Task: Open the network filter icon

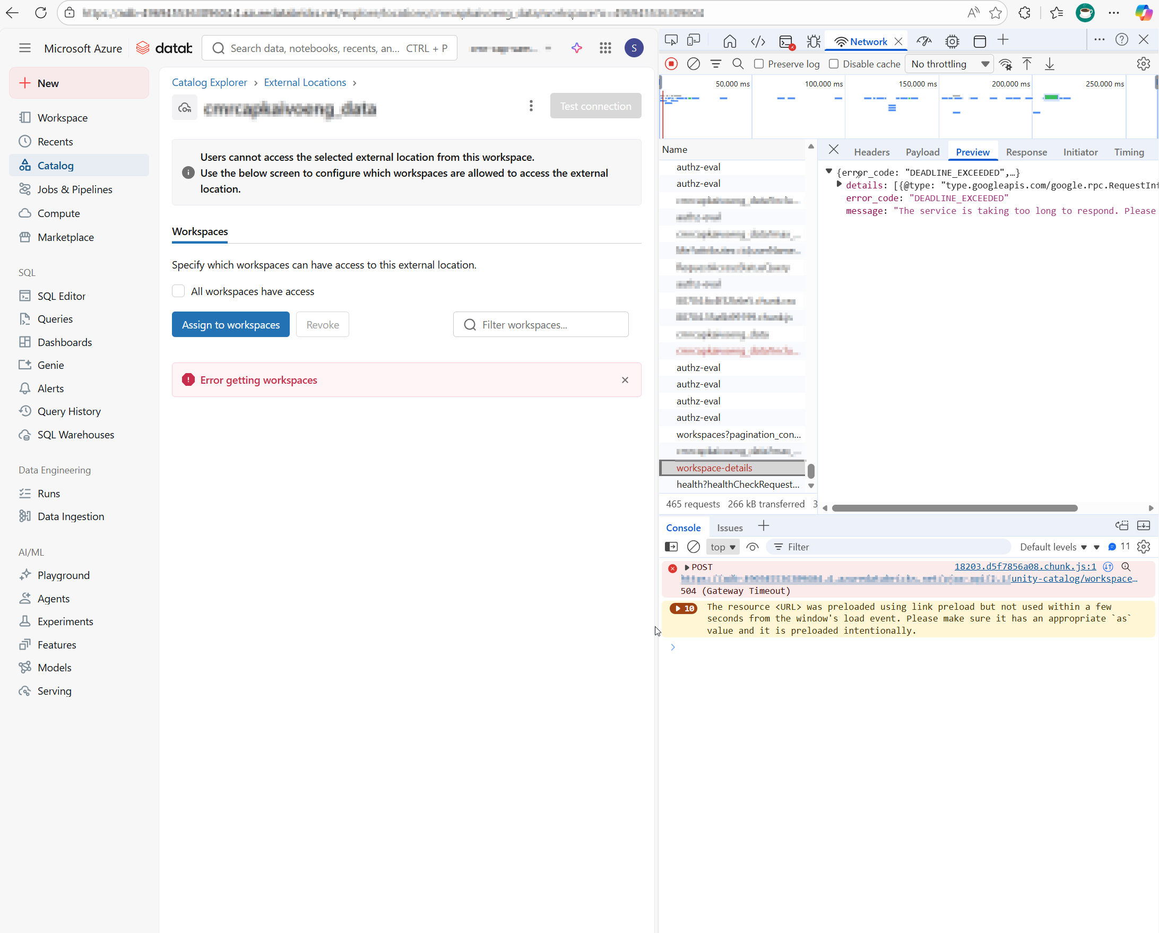Action: coord(715,64)
